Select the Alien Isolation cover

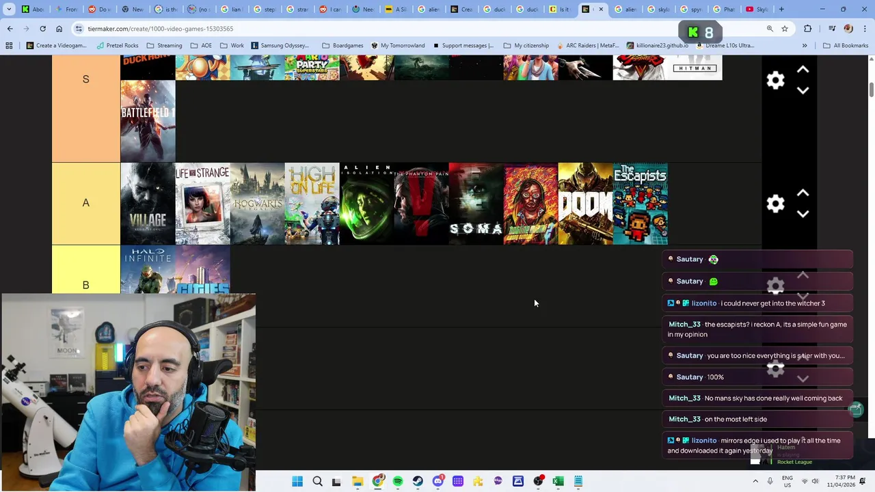click(366, 204)
